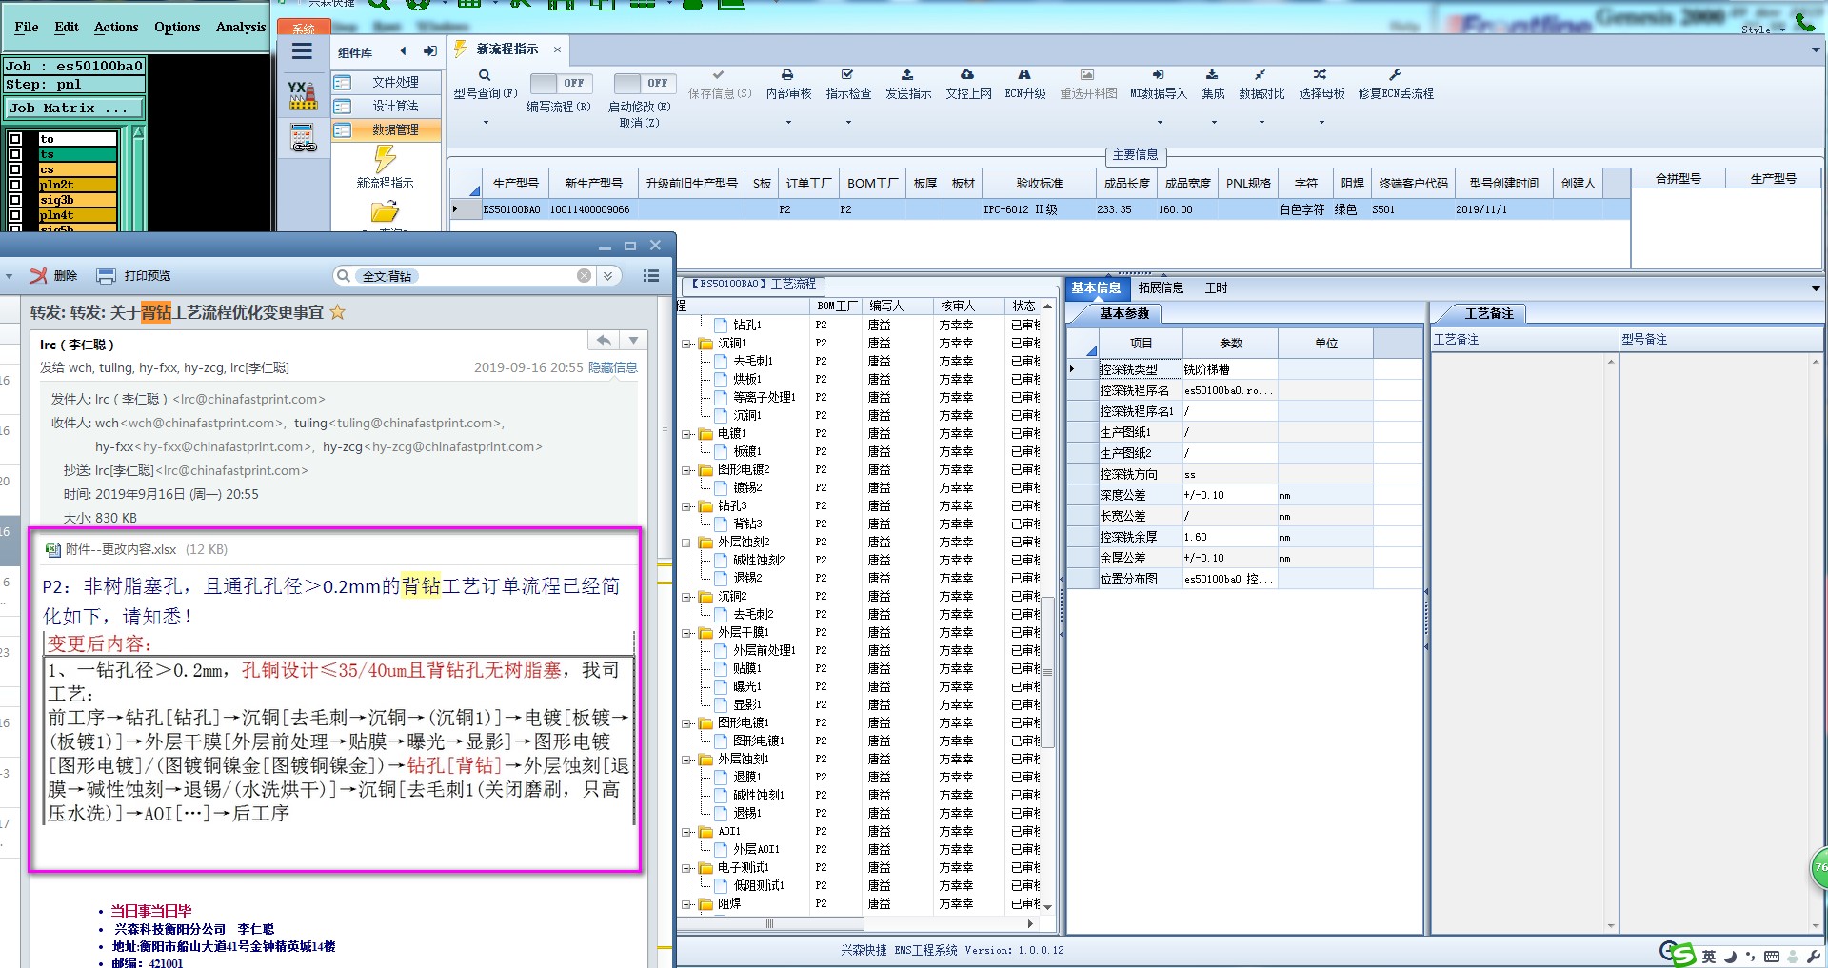Click the 取消(Z) button
1828x968 pixels.
639,123
